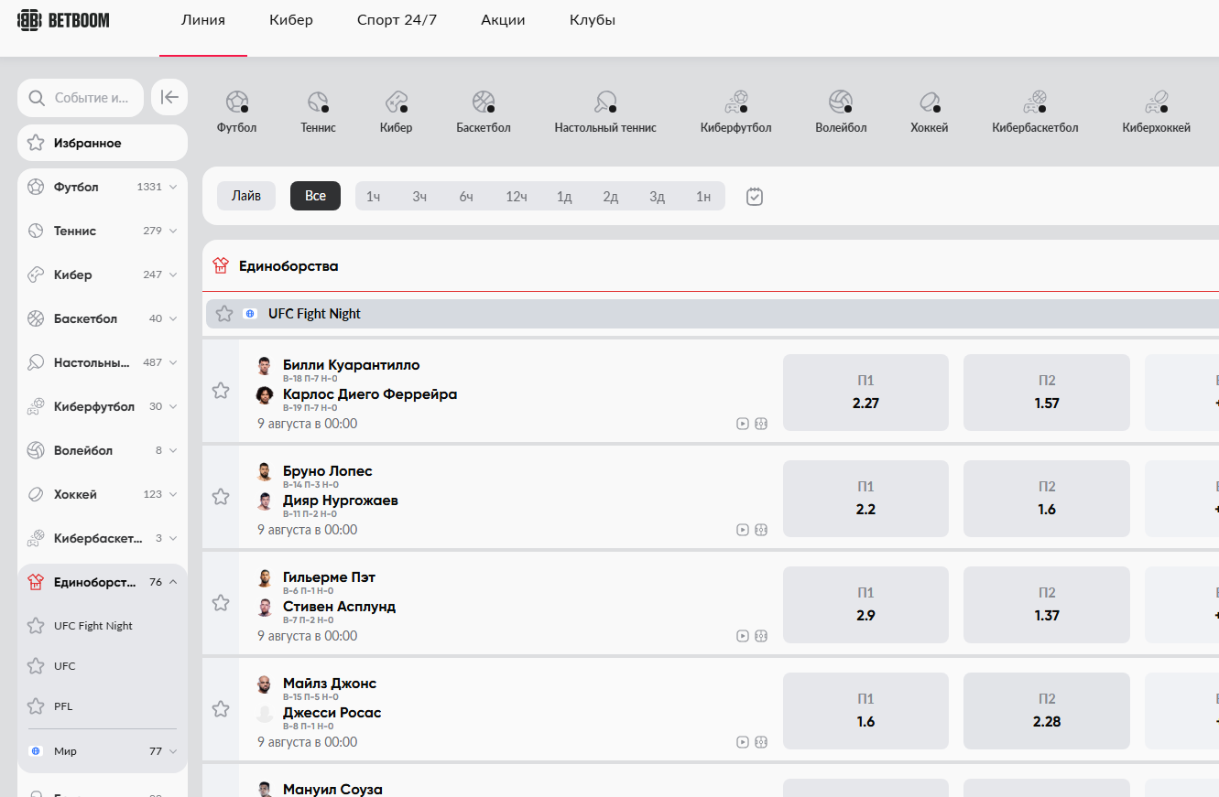Expand the Волейбол sidebar section chevron
Screen dimensions: 1219x797
point(173,450)
